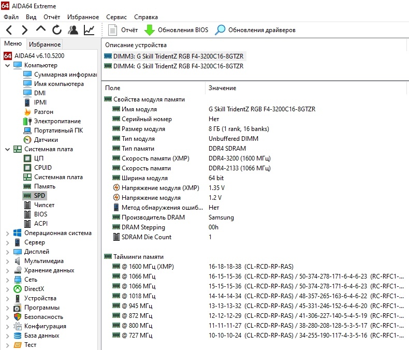Switch to the Избранное sidebar tab
This screenshot has height=350, width=409.
(45, 45)
